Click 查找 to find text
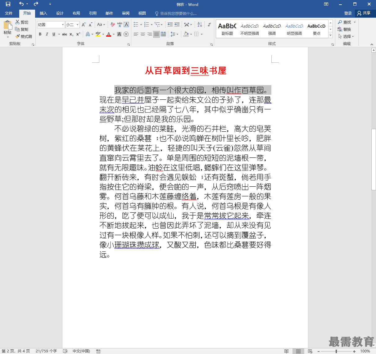 click(345, 22)
